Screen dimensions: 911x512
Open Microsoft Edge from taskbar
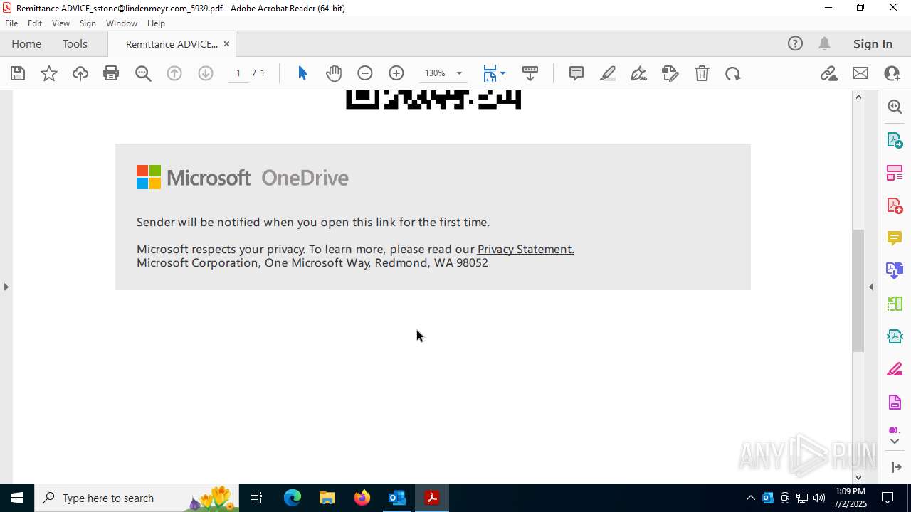(293, 498)
